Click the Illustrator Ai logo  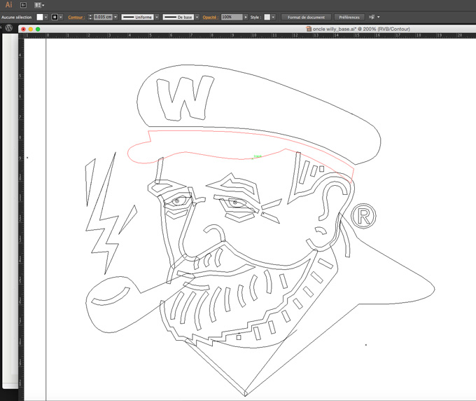9,5
